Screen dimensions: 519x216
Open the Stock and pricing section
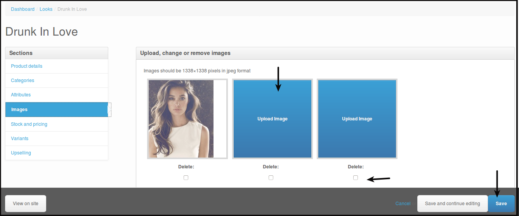pos(57,124)
